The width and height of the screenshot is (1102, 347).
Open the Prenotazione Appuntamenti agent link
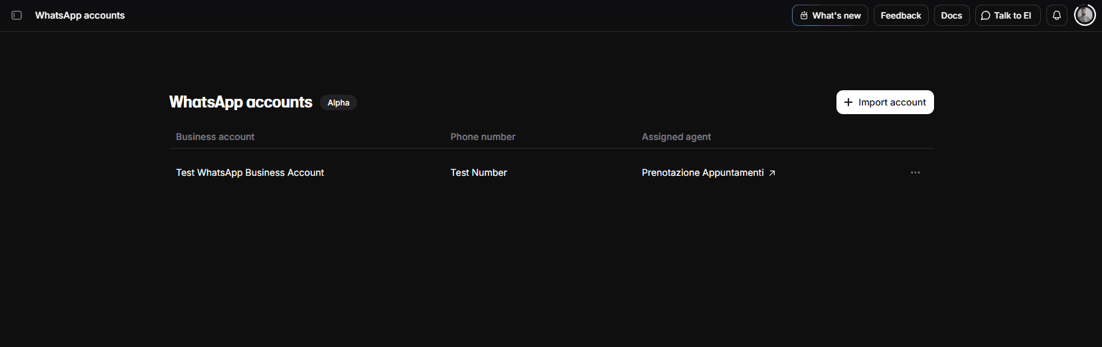(x=708, y=173)
